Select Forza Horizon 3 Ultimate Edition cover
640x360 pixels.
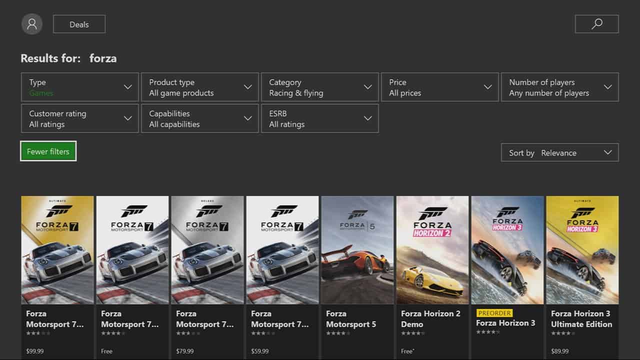point(582,250)
